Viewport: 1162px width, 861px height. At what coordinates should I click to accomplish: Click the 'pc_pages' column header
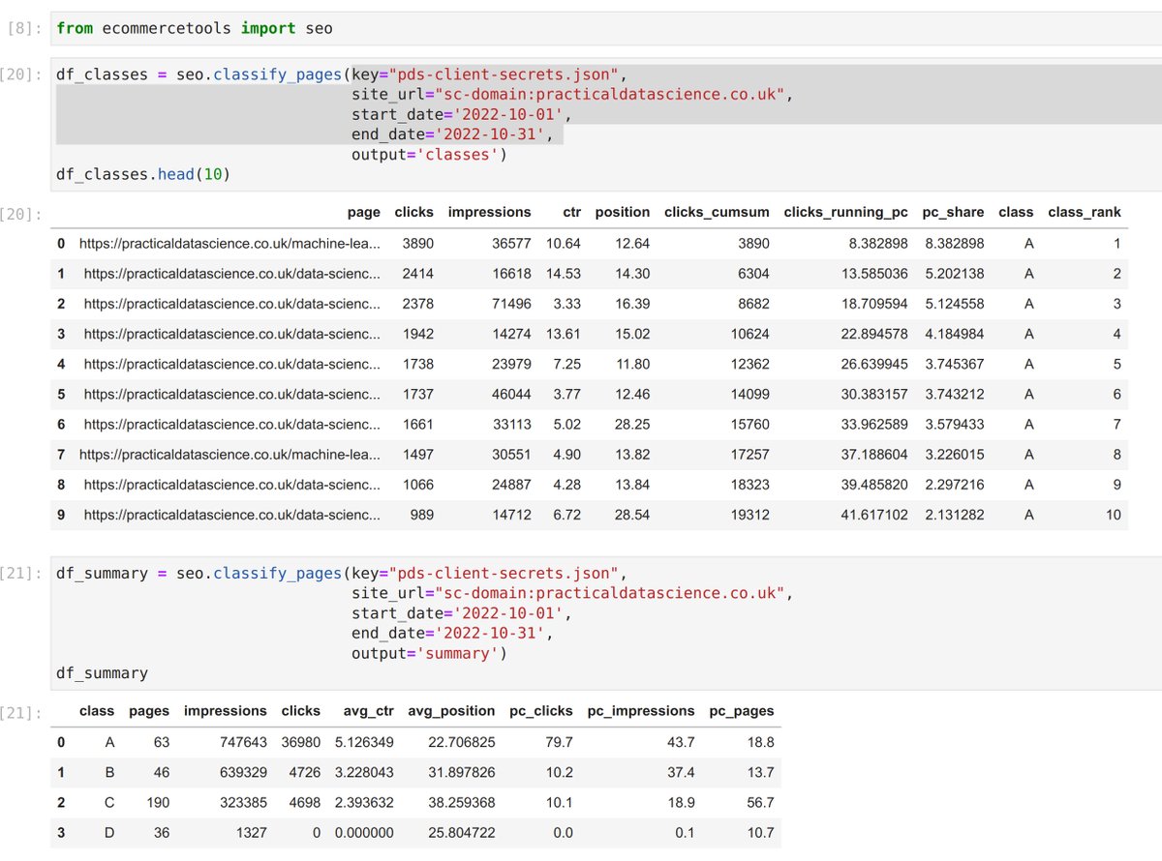click(742, 710)
